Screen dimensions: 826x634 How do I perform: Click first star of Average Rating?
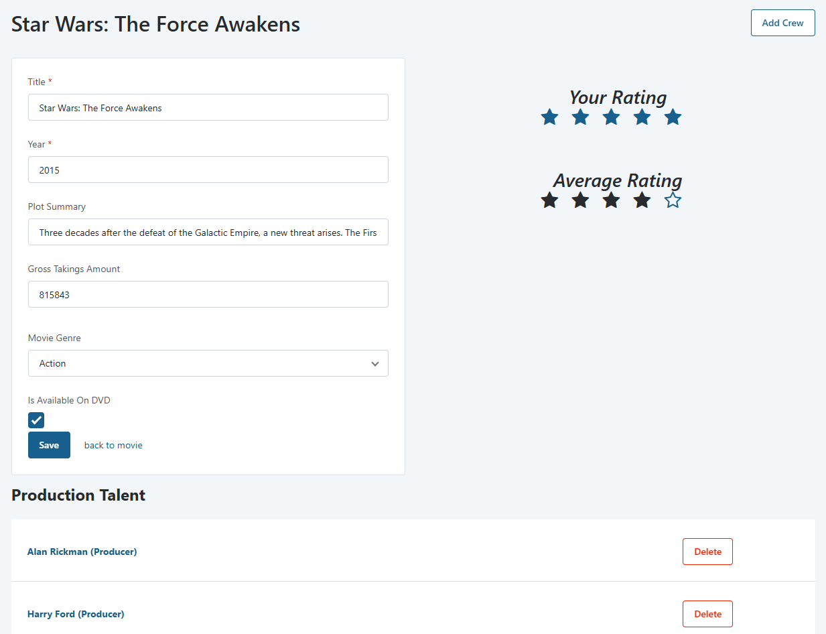point(549,200)
